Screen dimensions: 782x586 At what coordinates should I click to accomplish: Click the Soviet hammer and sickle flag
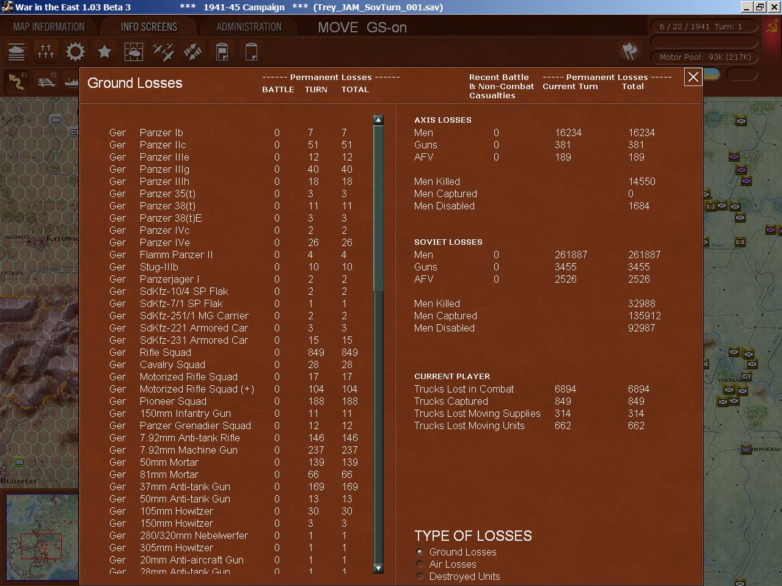click(x=772, y=27)
